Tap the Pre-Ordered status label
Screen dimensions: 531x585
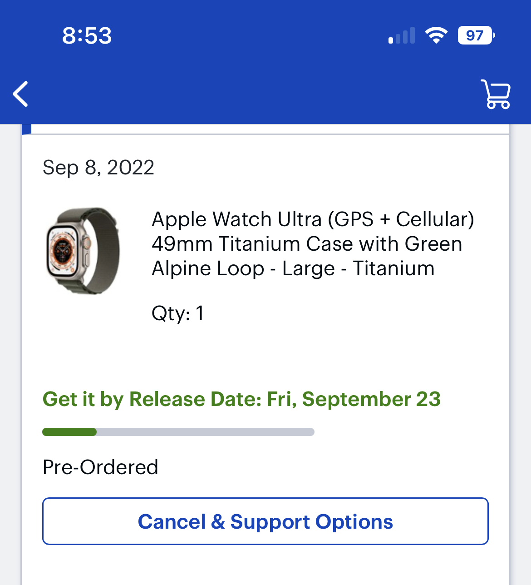pyautogui.click(x=100, y=467)
